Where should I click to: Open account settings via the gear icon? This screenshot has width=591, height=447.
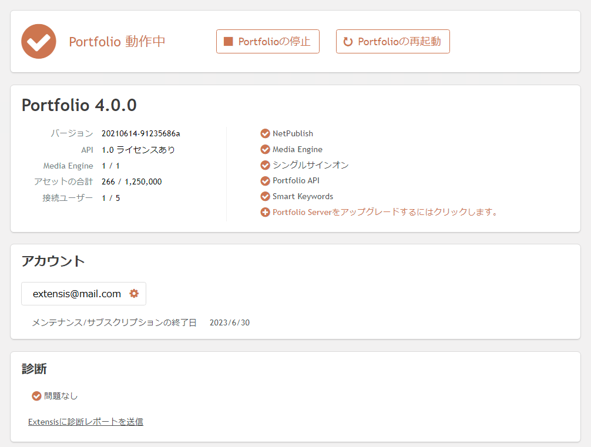pyautogui.click(x=134, y=293)
